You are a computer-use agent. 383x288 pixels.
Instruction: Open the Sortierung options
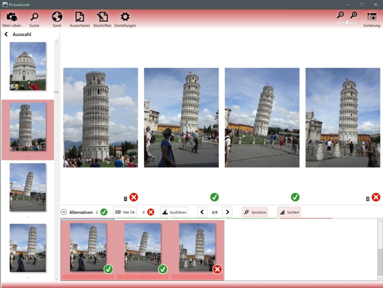pyautogui.click(x=372, y=20)
